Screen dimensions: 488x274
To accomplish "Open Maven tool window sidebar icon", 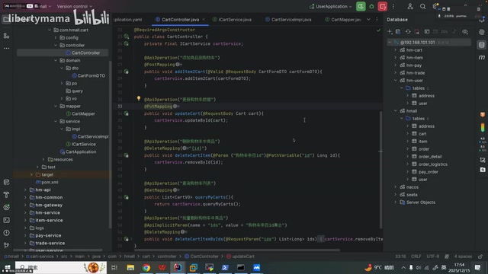I will tap(482, 58).
